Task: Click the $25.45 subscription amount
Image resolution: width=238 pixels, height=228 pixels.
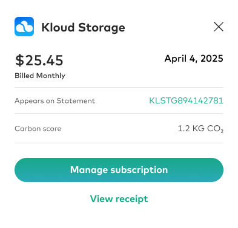Action: (39, 60)
